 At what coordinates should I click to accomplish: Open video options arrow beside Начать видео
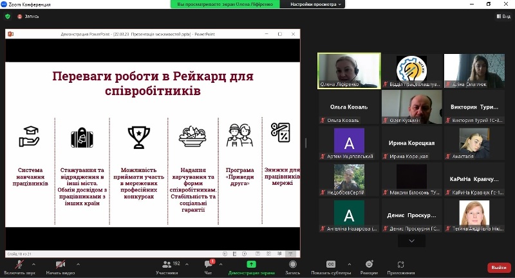click(78, 265)
